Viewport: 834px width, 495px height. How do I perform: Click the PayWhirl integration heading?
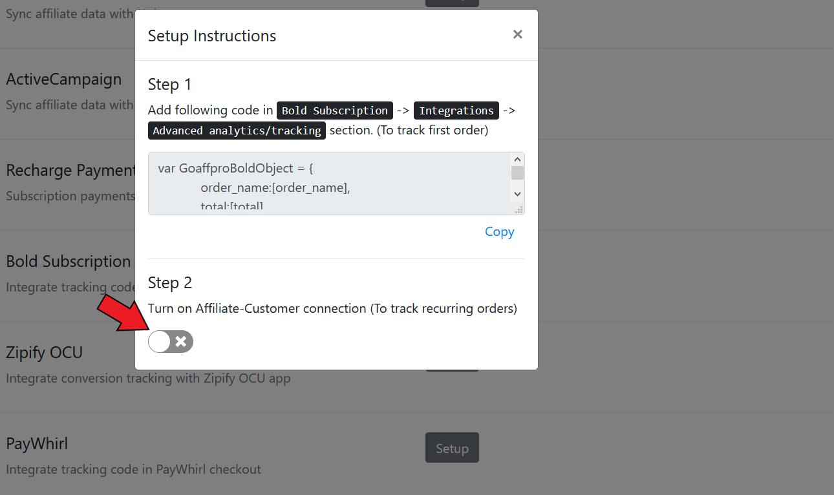[x=37, y=444]
